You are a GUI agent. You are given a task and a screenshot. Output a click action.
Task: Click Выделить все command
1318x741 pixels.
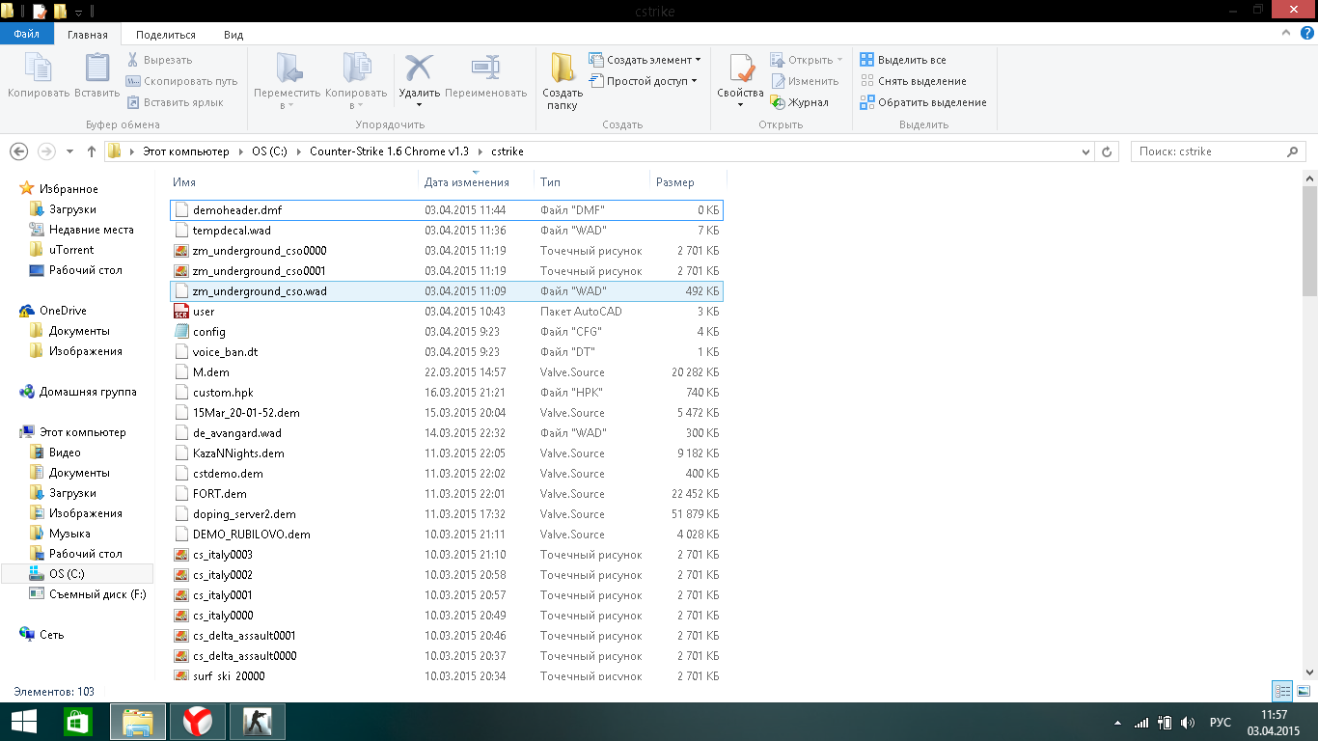(903, 60)
